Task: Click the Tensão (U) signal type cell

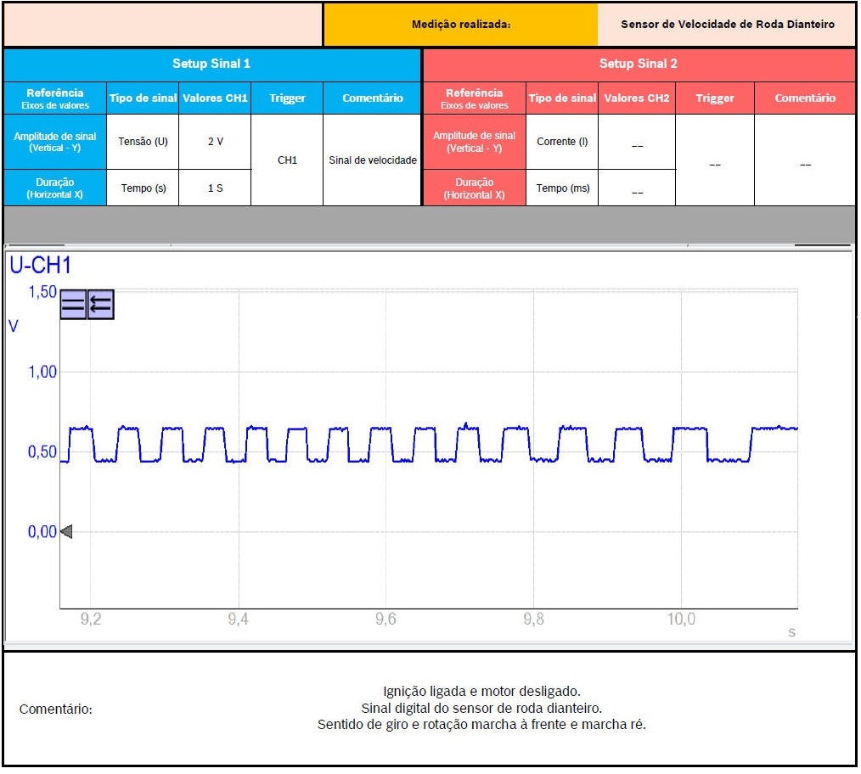Action: (143, 142)
